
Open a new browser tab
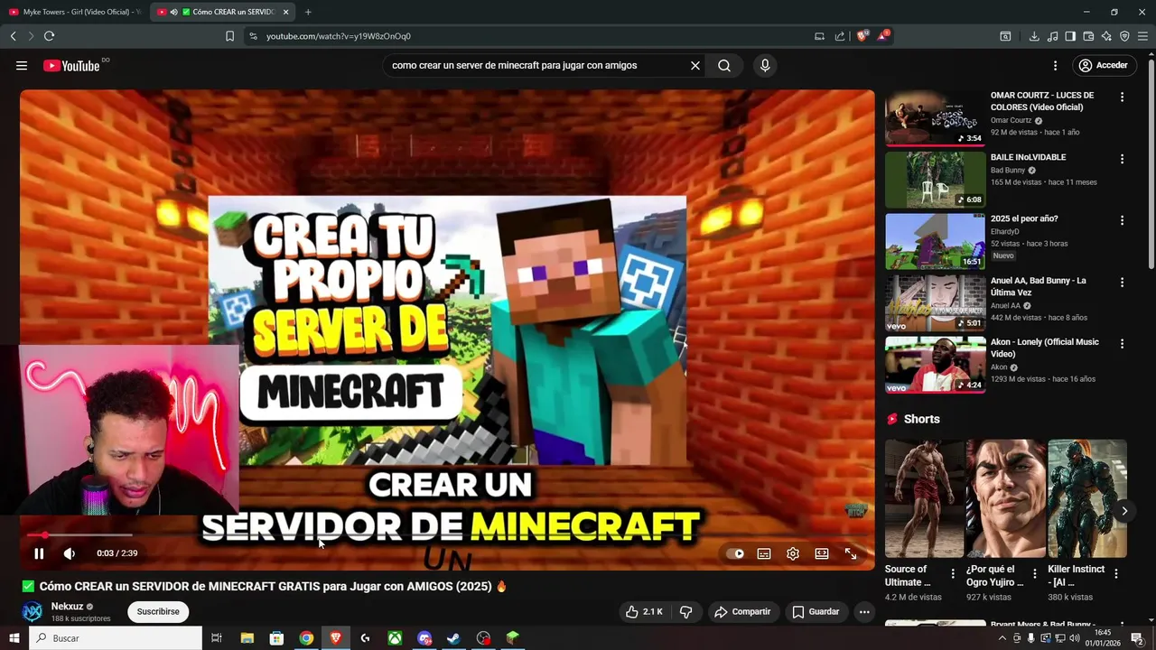pyautogui.click(x=308, y=12)
